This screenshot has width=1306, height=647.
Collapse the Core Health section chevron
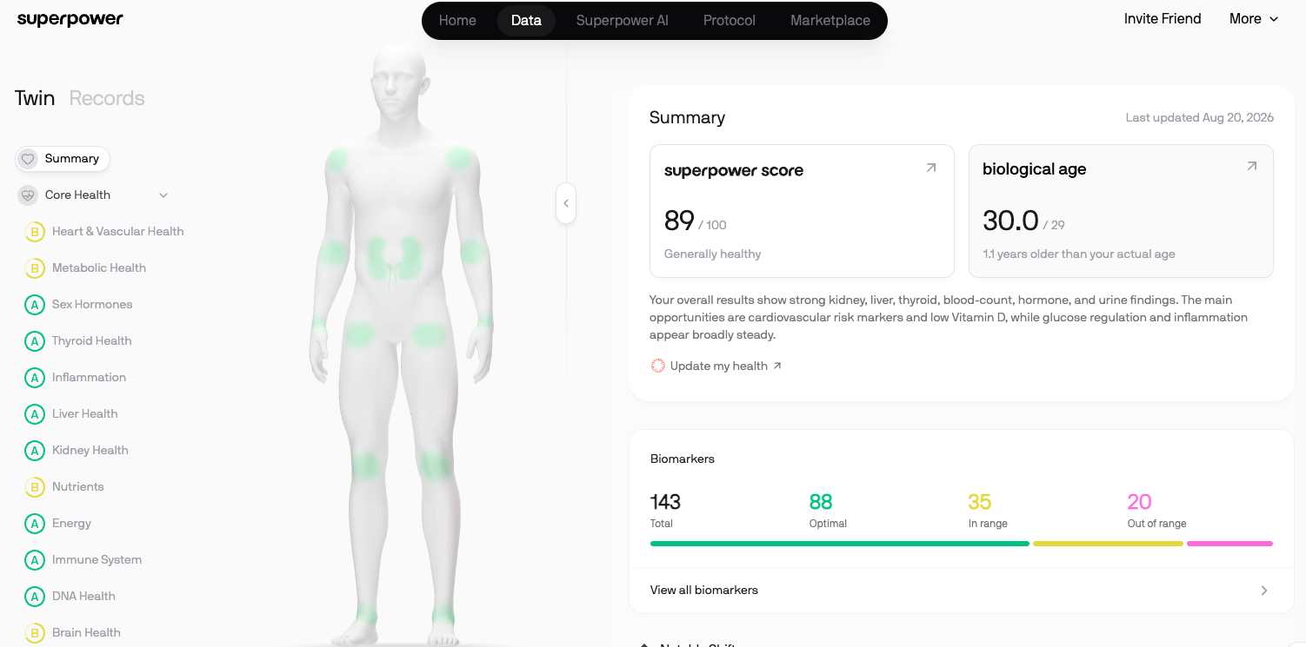point(163,195)
